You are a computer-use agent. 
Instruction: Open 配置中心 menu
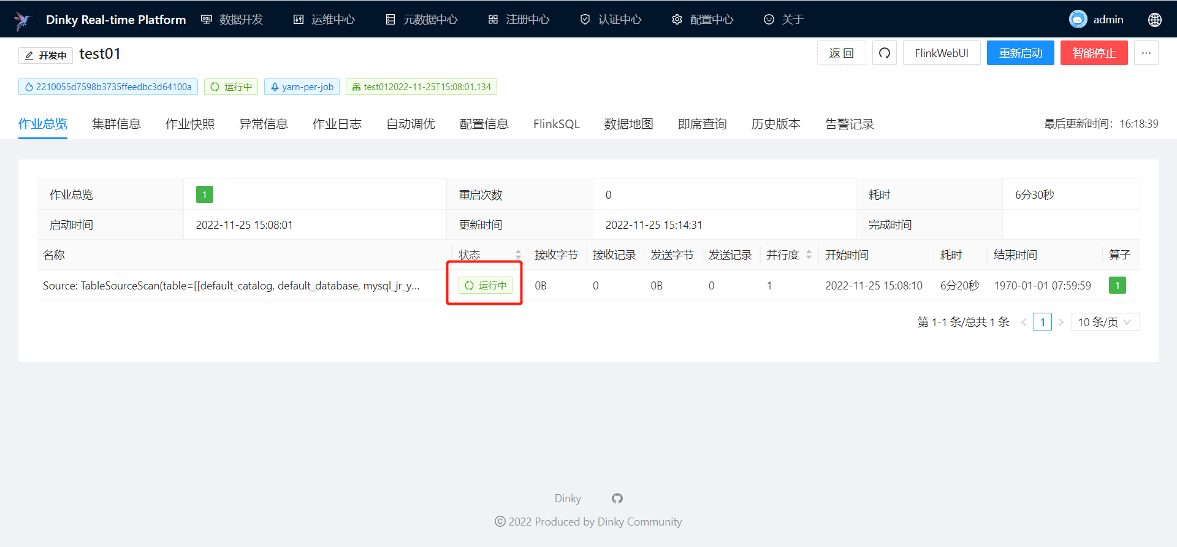pos(703,20)
